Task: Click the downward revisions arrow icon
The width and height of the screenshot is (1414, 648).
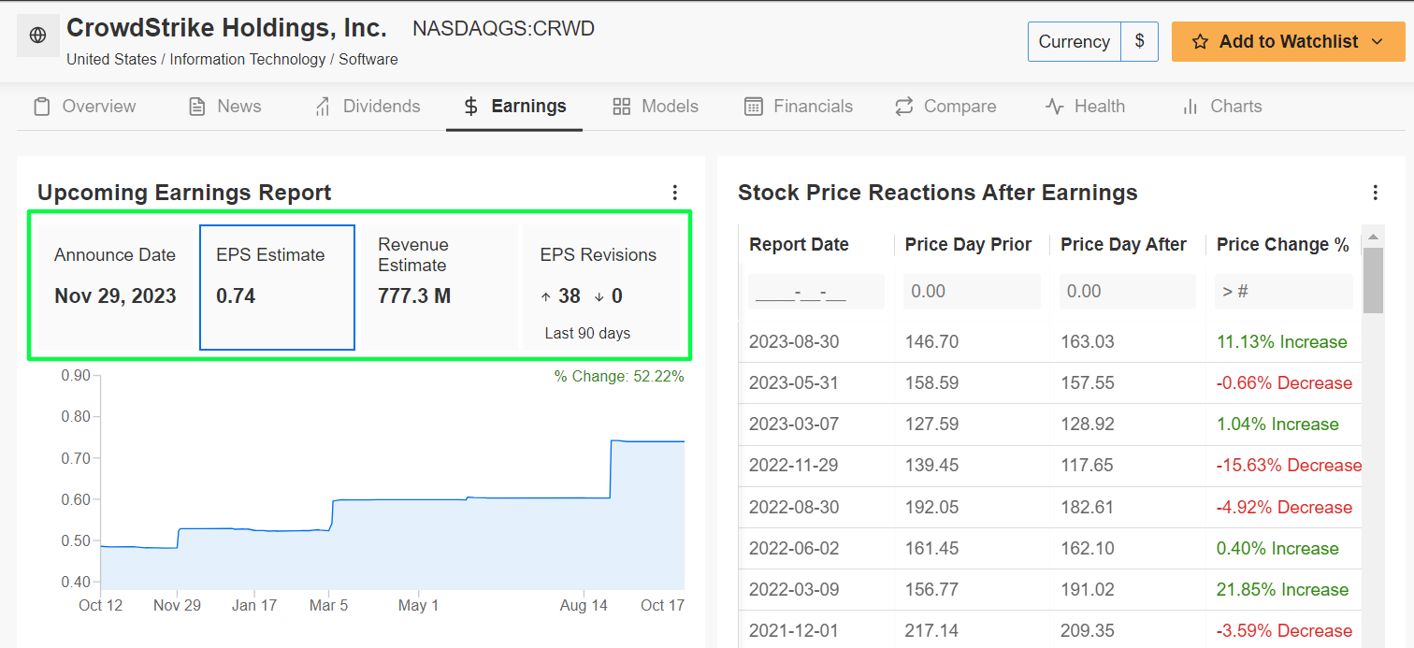Action: tap(599, 297)
